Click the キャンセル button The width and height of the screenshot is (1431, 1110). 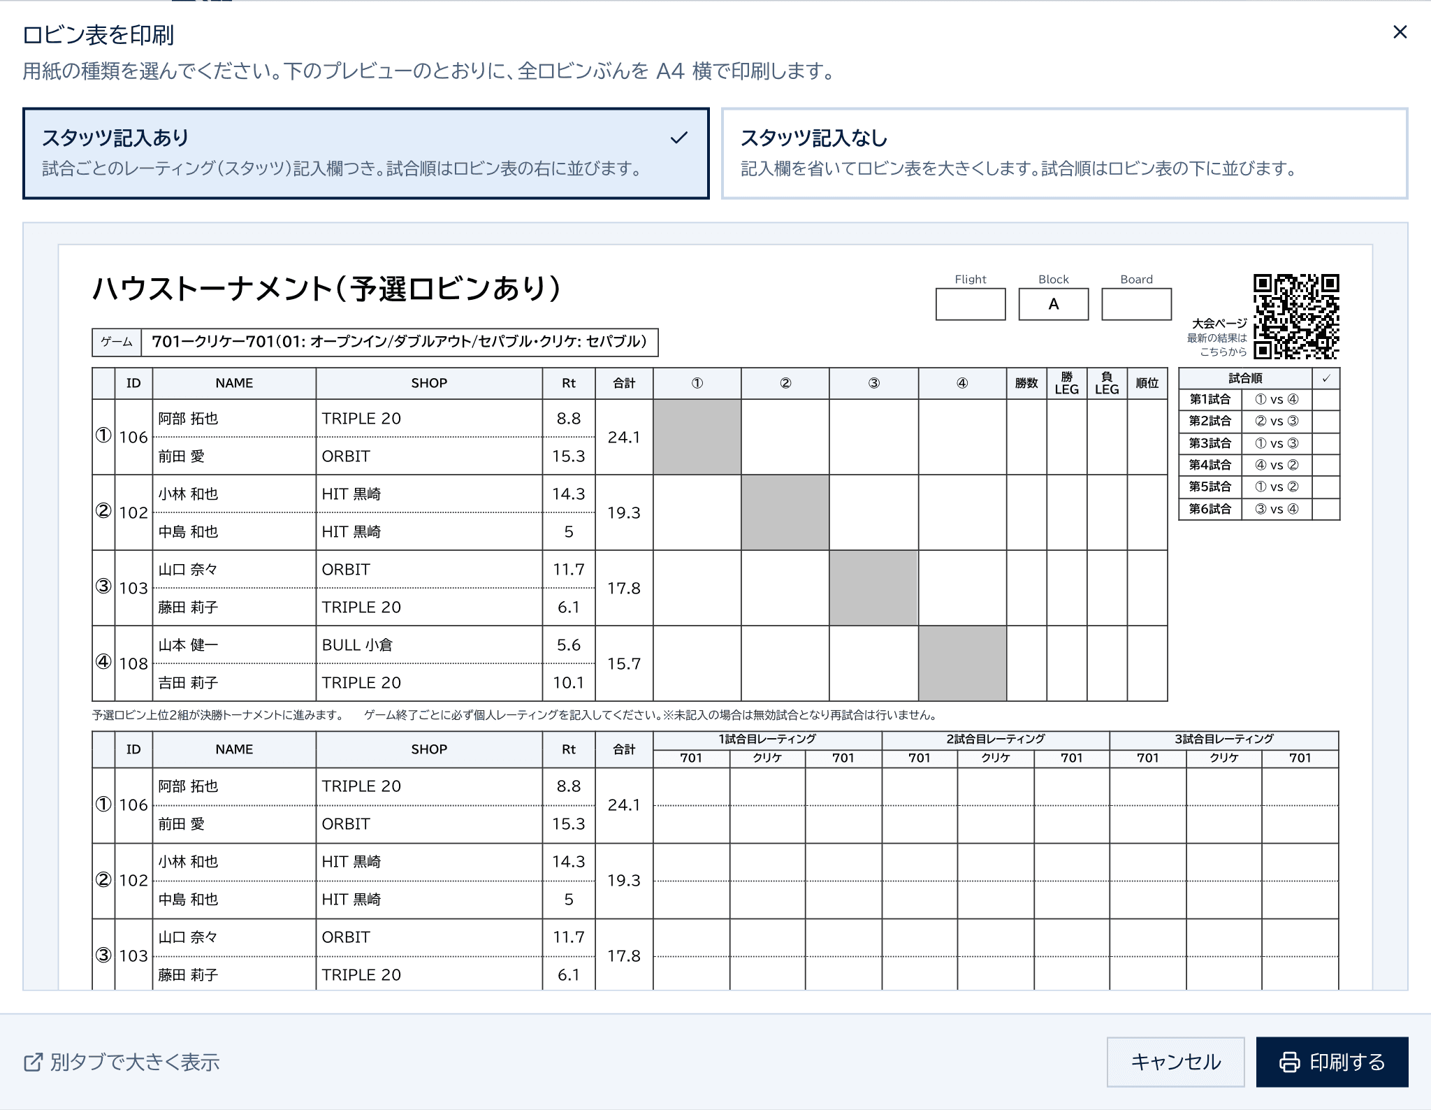[x=1175, y=1062]
